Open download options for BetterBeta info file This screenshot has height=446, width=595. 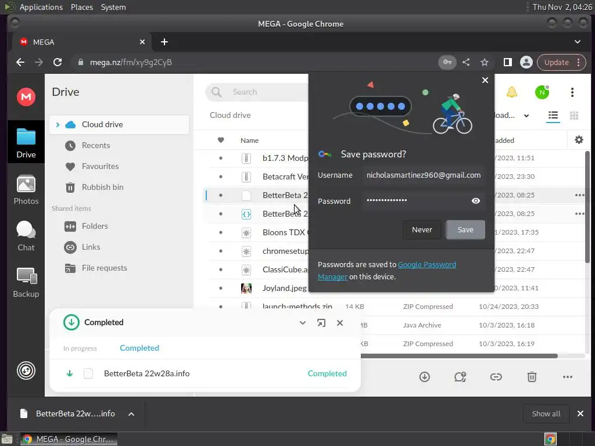(x=131, y=413)
